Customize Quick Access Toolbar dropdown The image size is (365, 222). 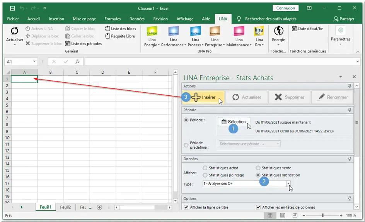point(45,8)
